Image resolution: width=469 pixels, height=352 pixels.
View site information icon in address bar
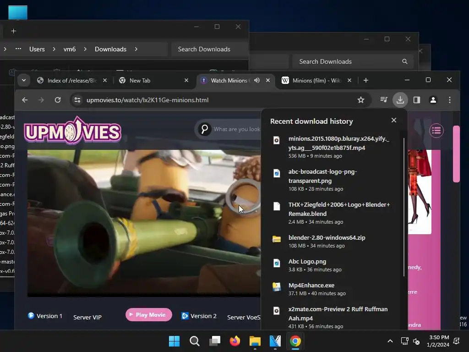(77, 100)
